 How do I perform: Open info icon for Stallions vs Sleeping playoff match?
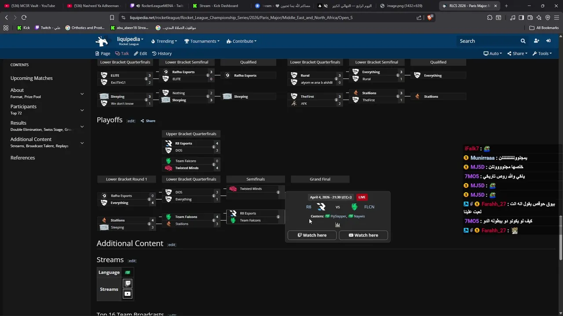[149, 224]
